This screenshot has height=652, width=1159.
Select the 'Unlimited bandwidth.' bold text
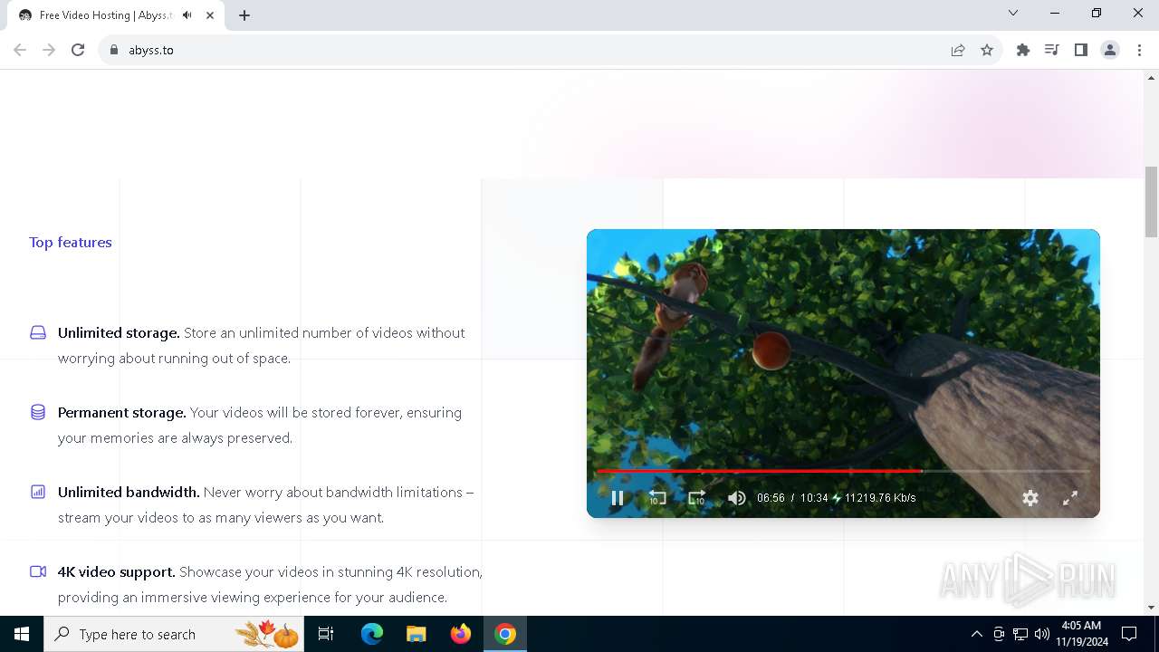click(129, 492)
